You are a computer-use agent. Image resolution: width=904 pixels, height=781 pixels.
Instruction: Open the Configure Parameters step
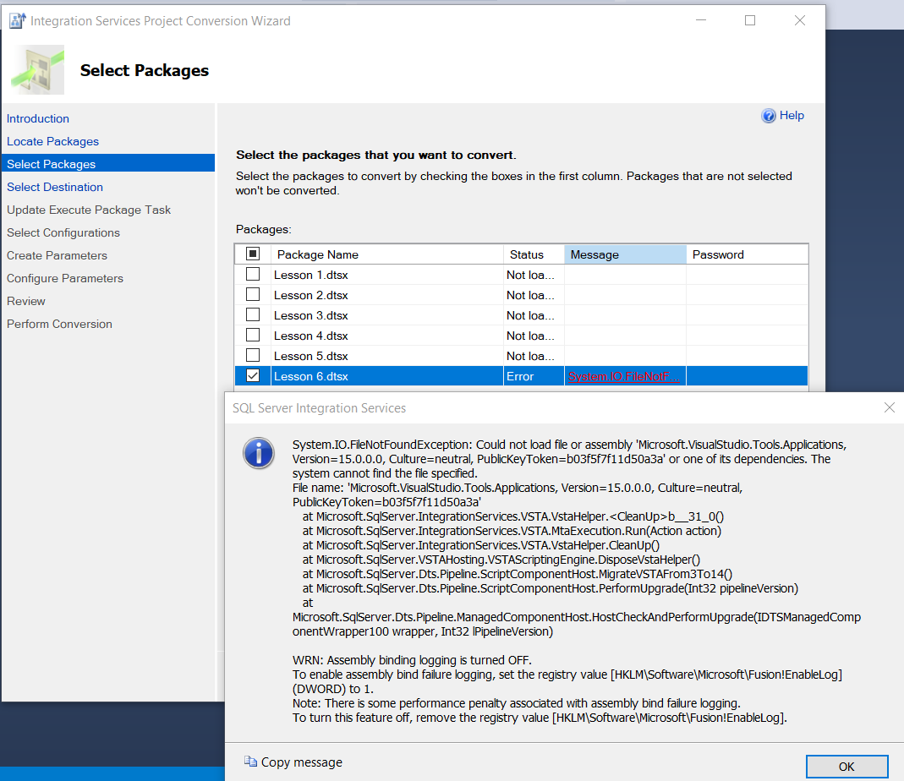coord(65,278)
